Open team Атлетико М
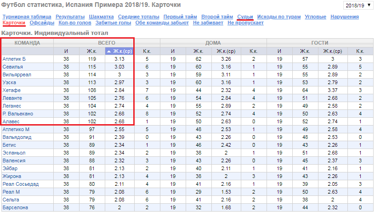375x212 pixels. tap(16, 129)
